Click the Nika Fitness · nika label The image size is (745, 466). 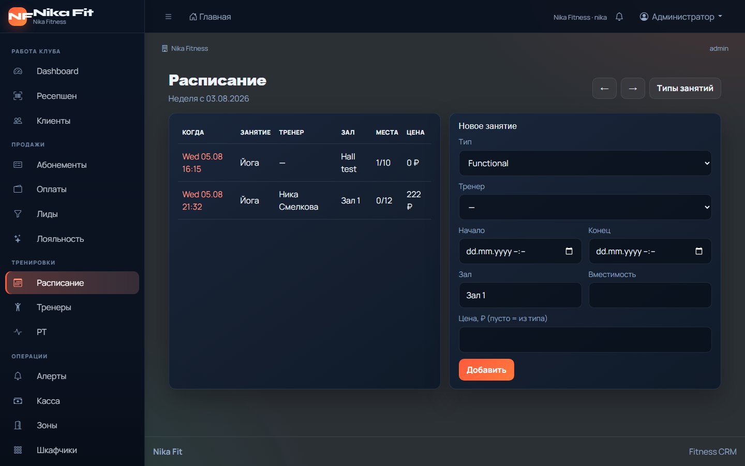point(580,17)
